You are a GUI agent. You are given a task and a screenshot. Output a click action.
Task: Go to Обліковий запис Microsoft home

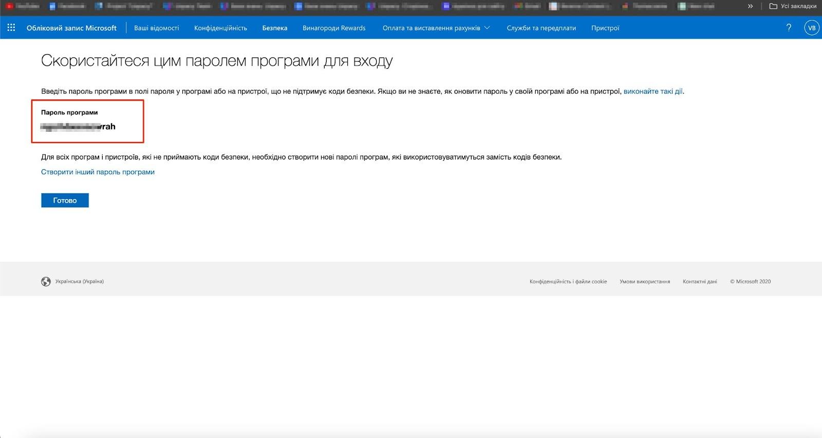pyautogui.click(x=71, y=28)
